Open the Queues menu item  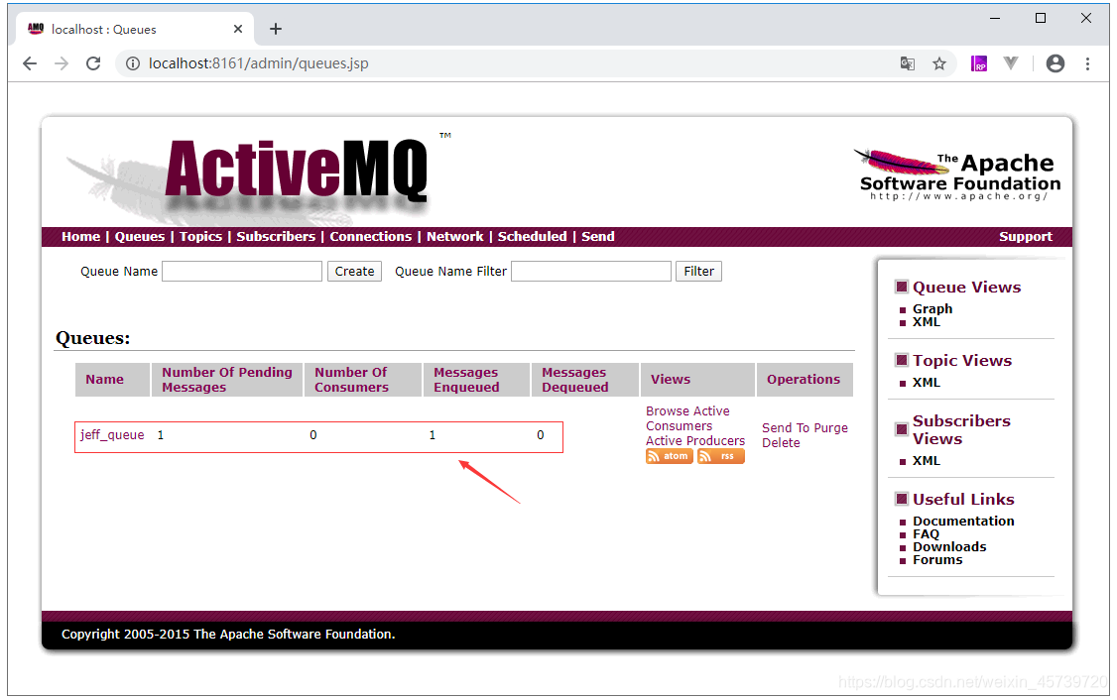(140, 236)
